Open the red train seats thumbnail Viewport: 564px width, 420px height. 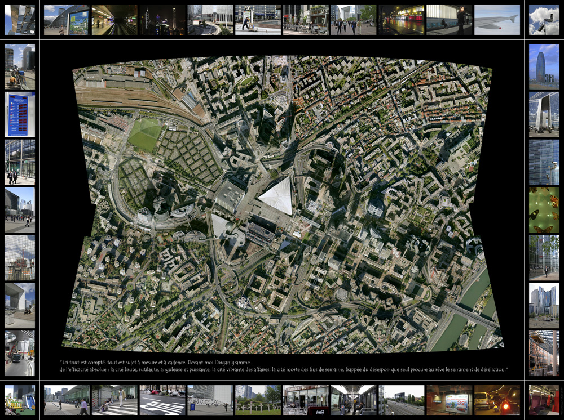[544, 400]
